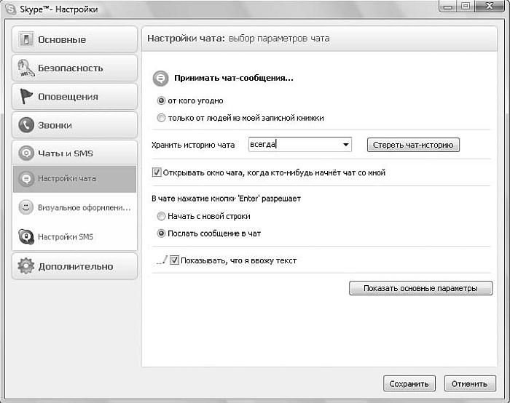Select the 'от кого угодно' radio option

pyautogui.click(x=161, y=101)
